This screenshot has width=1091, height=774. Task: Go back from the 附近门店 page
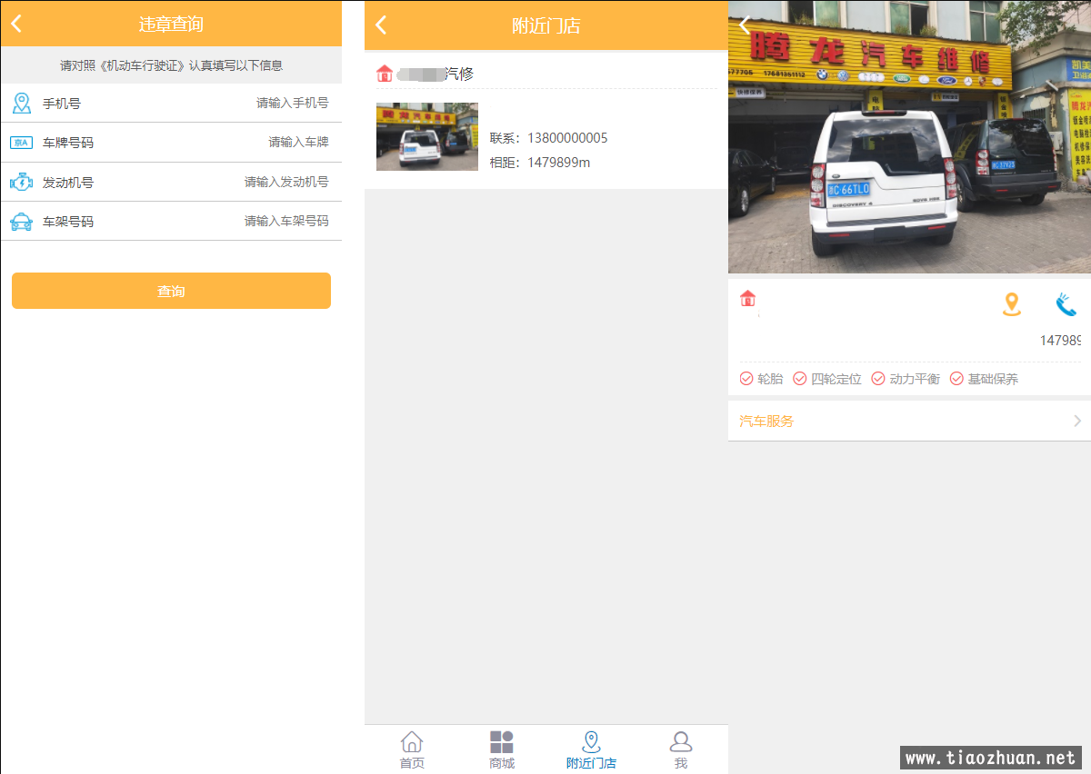[381, 25]
